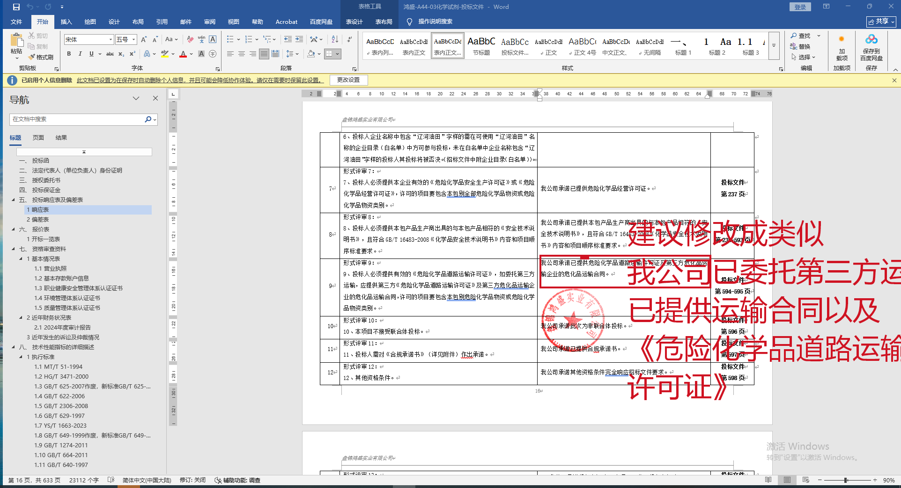The width and height of the screenshot is (901, 488).
Task: Increase font size with the grow font icon
Action: tap(144, 39)
